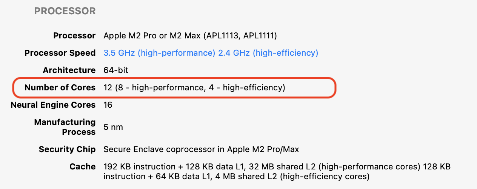The image size is (477, 189).
Task: Click the Cache row label
Action: point(82,167)
